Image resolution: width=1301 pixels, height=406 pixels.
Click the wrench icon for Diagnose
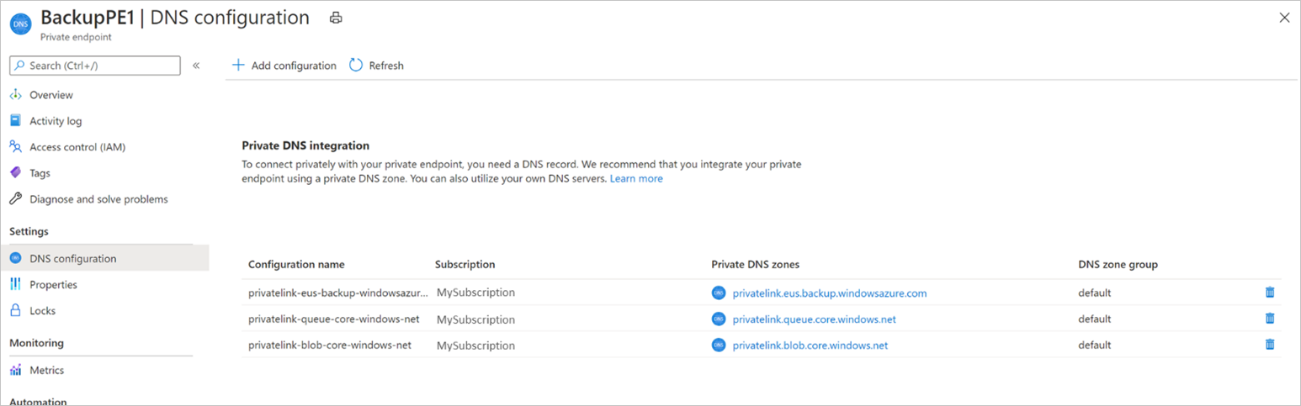pyautogui.click(x=15, y=199)
